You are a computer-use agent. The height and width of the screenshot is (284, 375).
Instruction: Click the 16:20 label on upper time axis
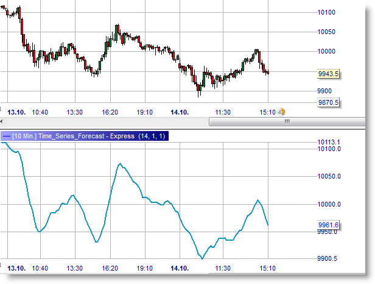[110, 112]
